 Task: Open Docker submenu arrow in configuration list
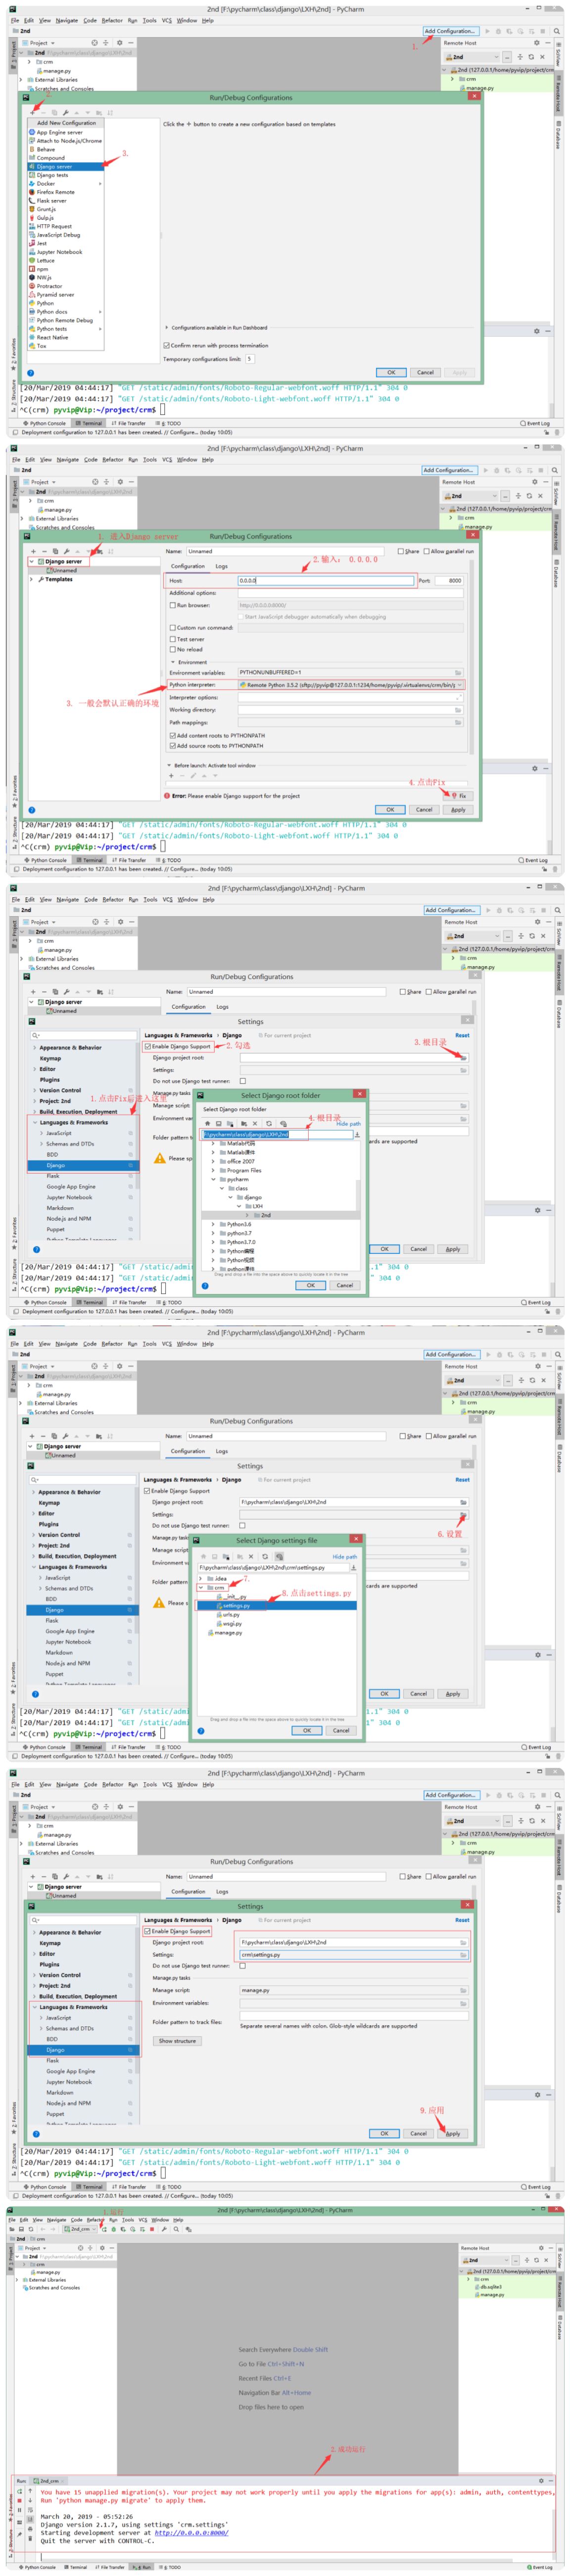100,183
